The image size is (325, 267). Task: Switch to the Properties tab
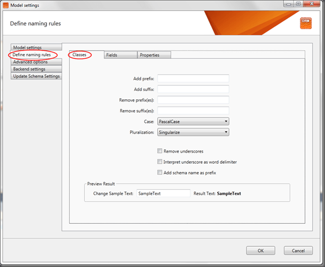click(x=154, y=55)
